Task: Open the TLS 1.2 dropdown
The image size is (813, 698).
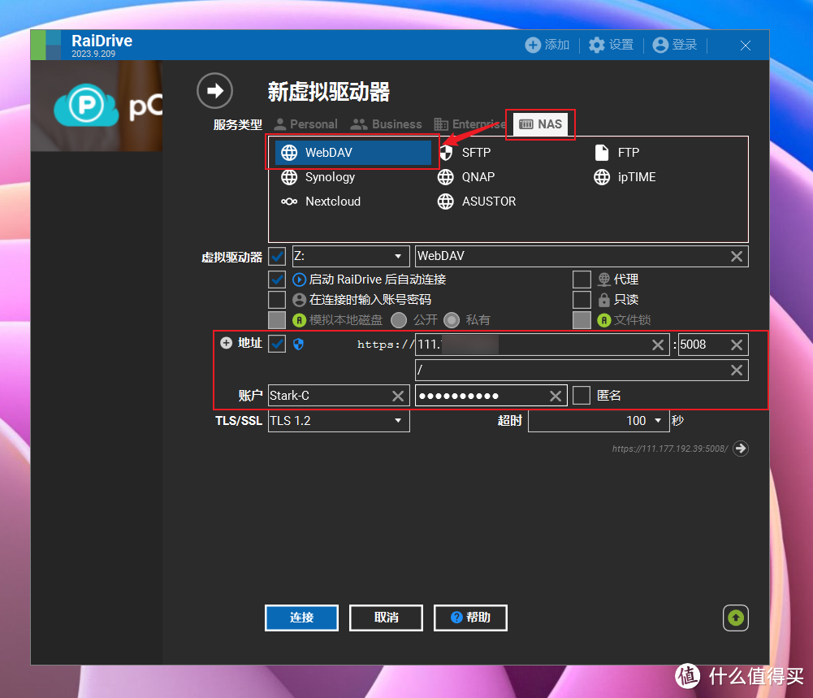Action: tap(339, 421)
